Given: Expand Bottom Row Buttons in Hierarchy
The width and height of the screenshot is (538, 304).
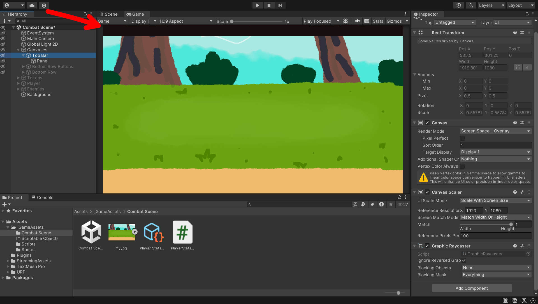Looking at the screenshot, I should [x=23, y=67].
